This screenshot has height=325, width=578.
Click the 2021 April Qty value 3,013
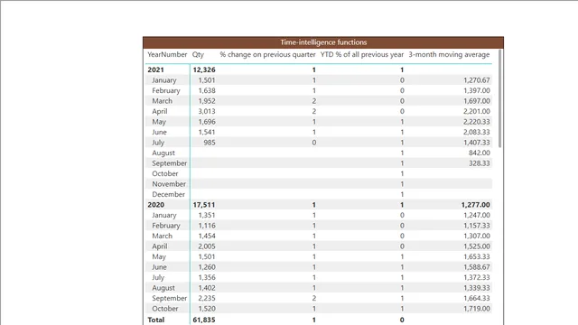tap(207, 111)
